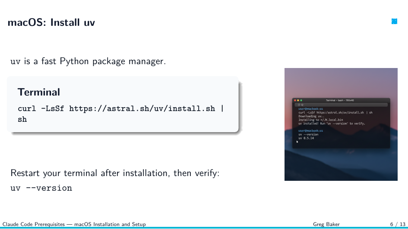Click the 'Terminal' block heading
The image size is (408, 229).
[39, 92]
